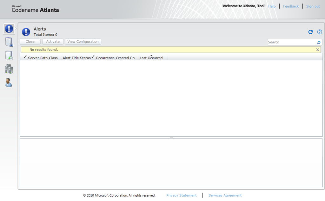Open the user account sidebar icon

9,83
